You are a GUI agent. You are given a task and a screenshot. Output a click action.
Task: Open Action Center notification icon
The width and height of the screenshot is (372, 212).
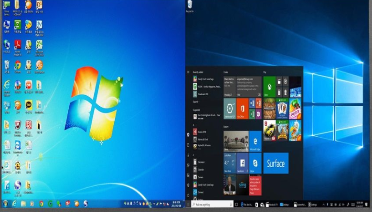[x=367, y=204]
